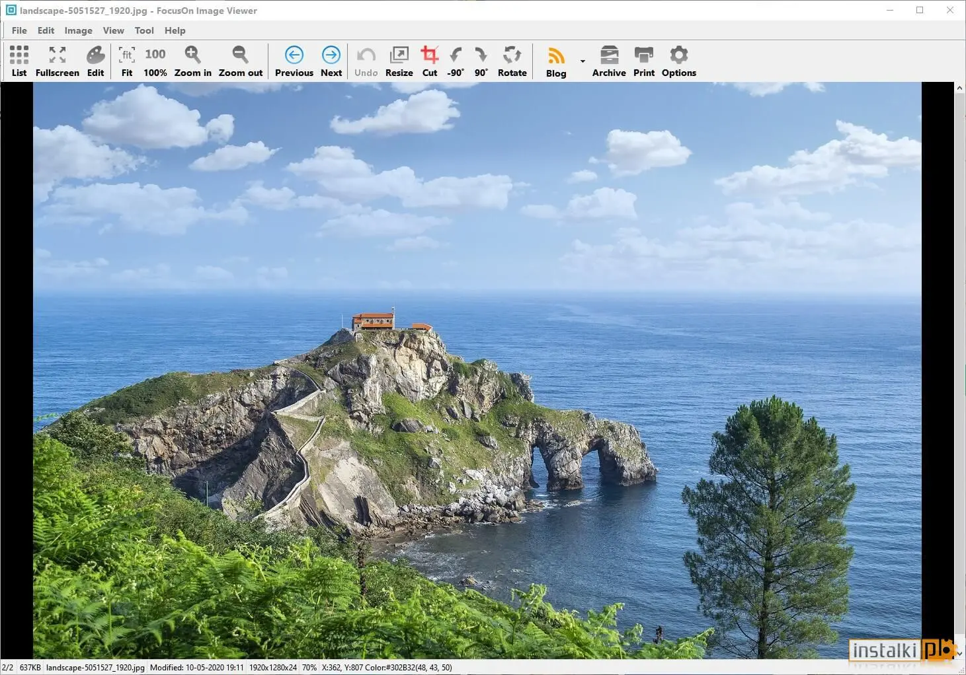Click filename landscape-5051527_1920.jpg in status bar
The image size is (966, 675).
(95, 668)
